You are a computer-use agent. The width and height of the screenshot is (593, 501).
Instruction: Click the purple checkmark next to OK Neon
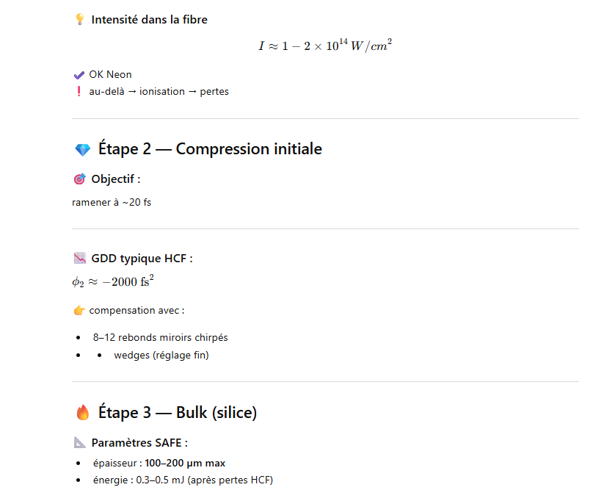(x=79, y=74)
